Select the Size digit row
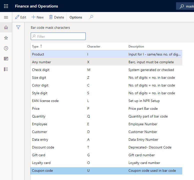The width and height of the screenshot is (194, 180). click(106, 77)
